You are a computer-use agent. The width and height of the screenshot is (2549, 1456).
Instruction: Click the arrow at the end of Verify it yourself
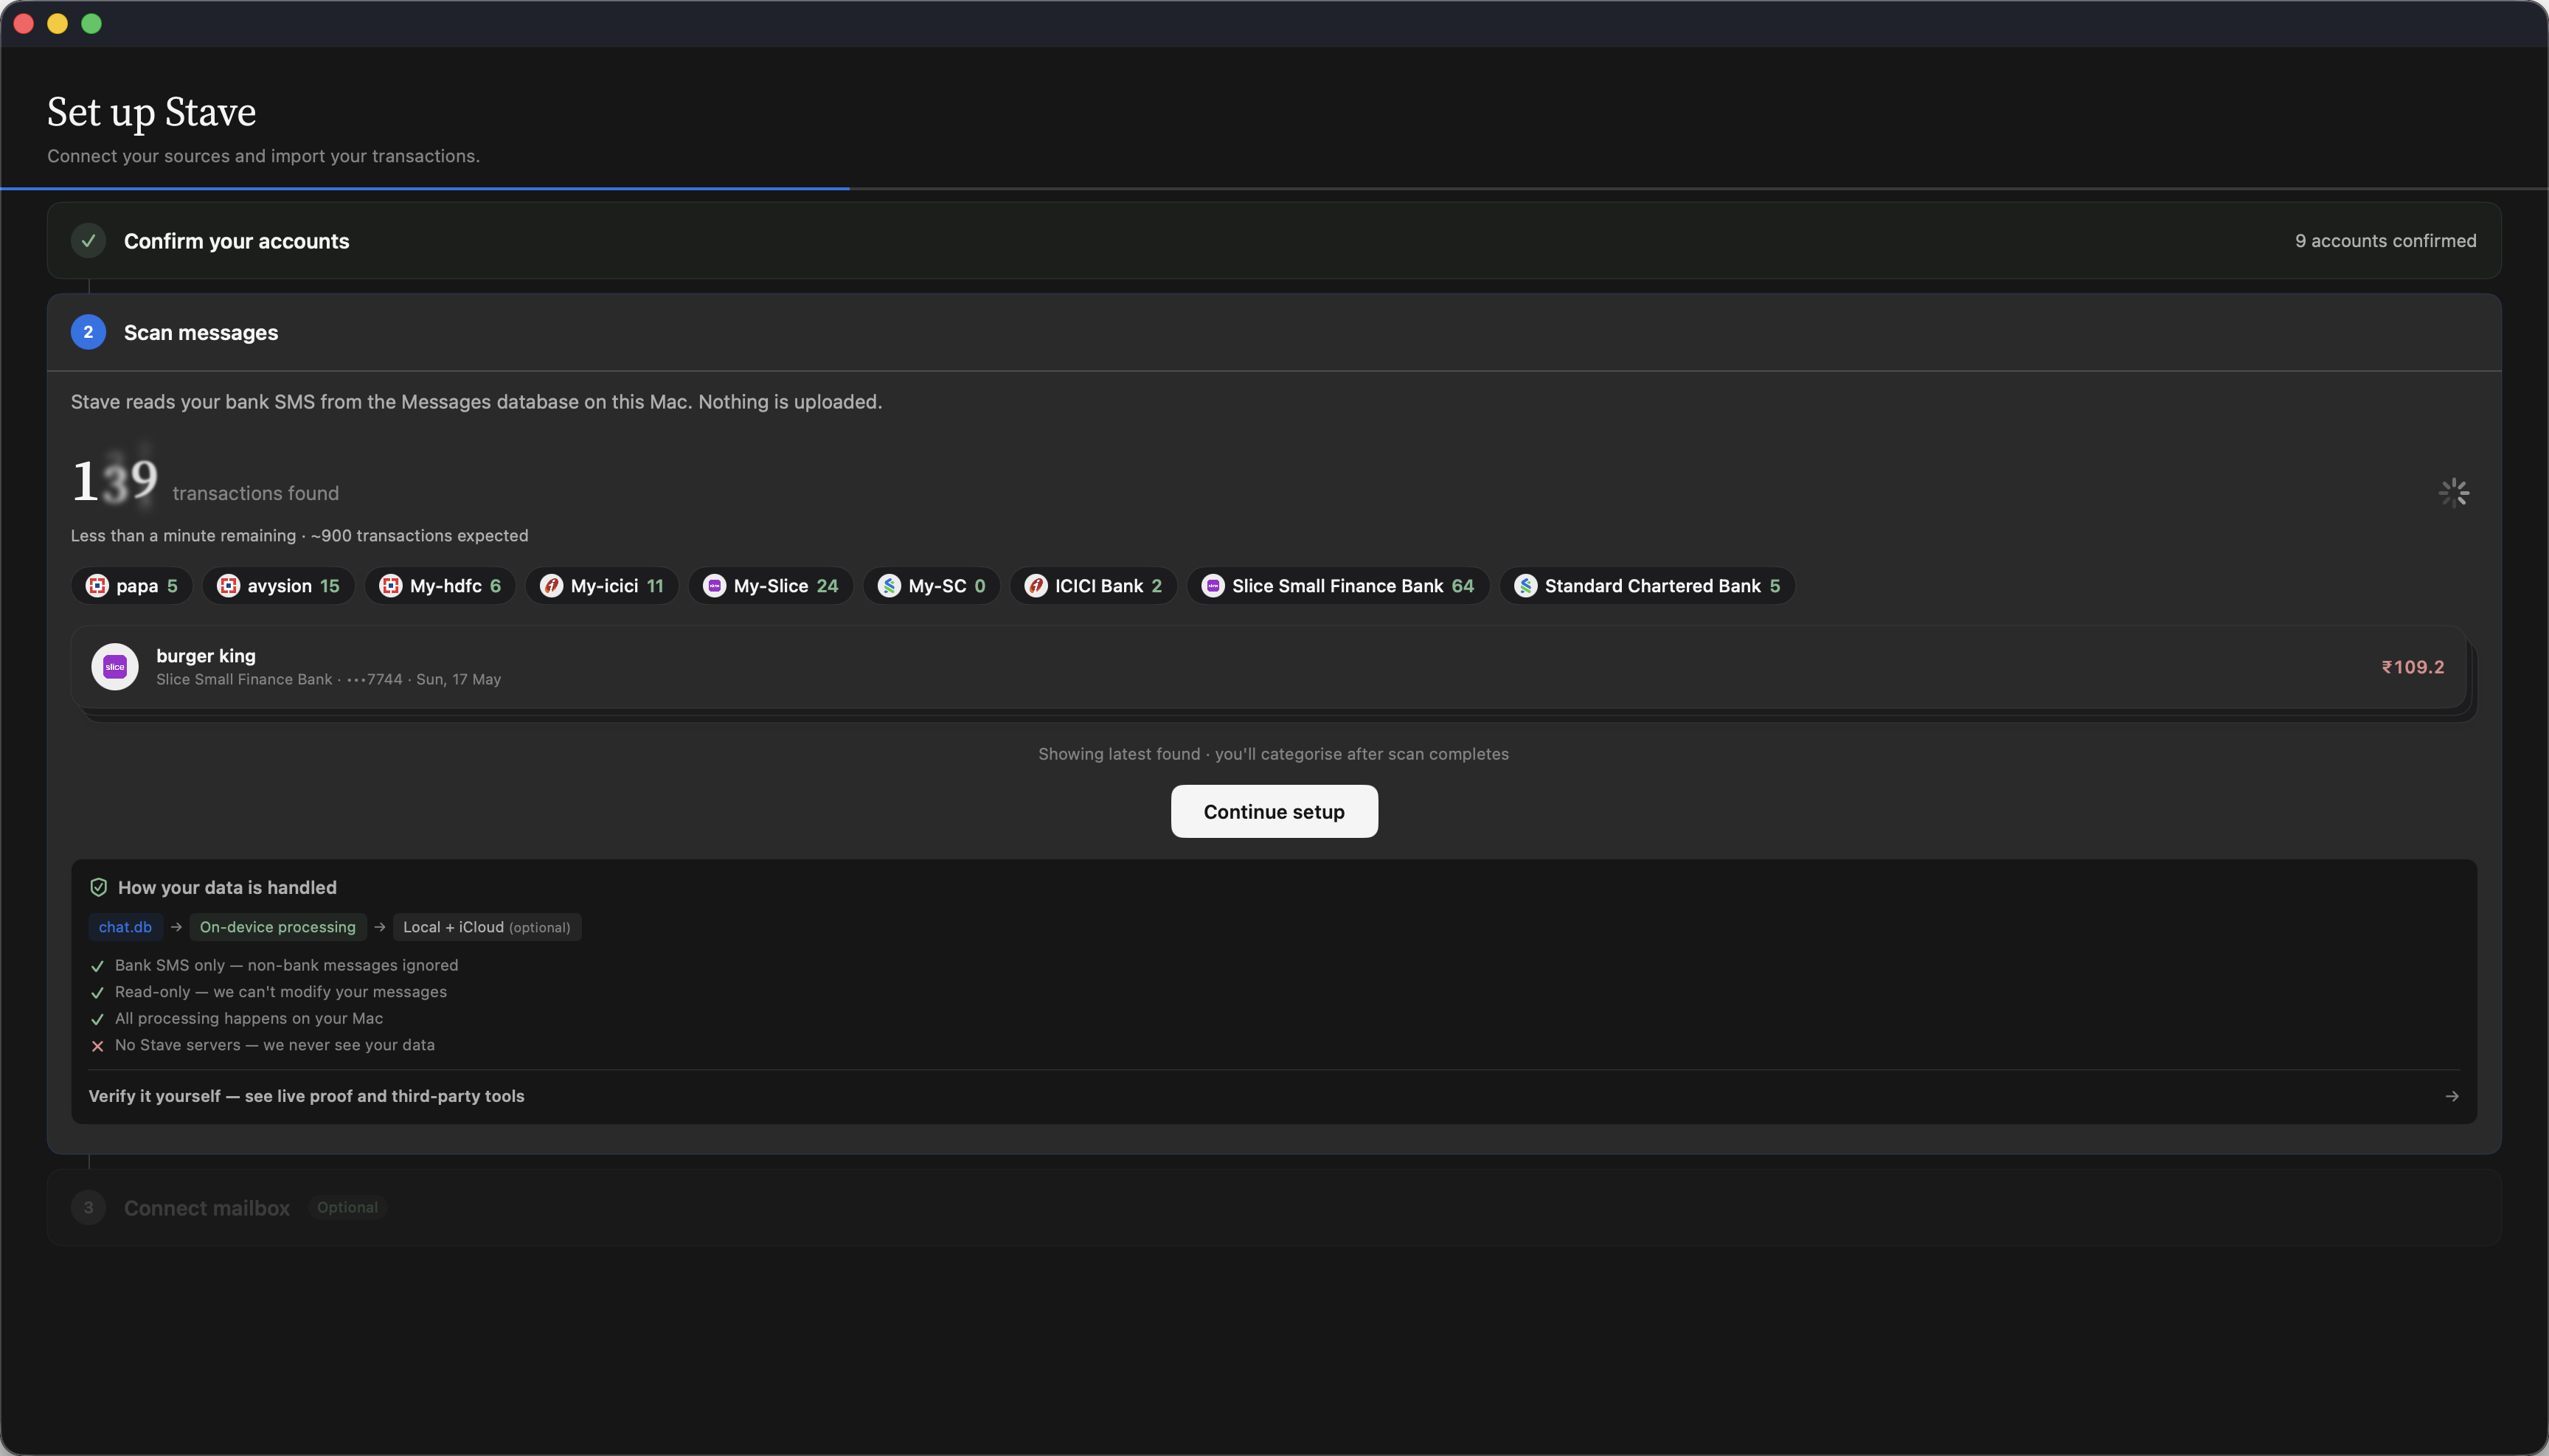pos(2452,1096)
